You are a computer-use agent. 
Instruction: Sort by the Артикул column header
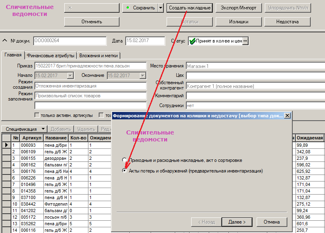pos(32,138)
